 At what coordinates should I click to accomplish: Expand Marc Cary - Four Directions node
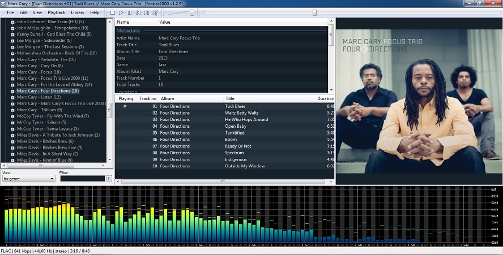click(x=13, y=91)
